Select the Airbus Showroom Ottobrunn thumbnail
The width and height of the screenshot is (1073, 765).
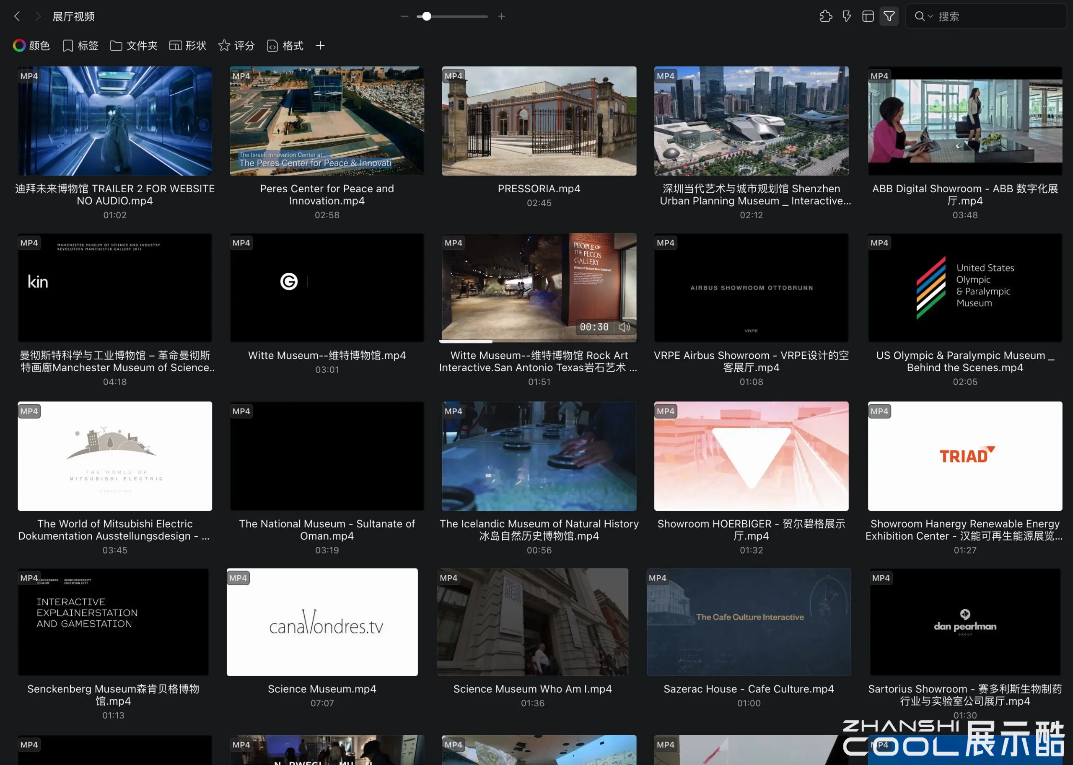pyautogui.click(x=751, y=288)
